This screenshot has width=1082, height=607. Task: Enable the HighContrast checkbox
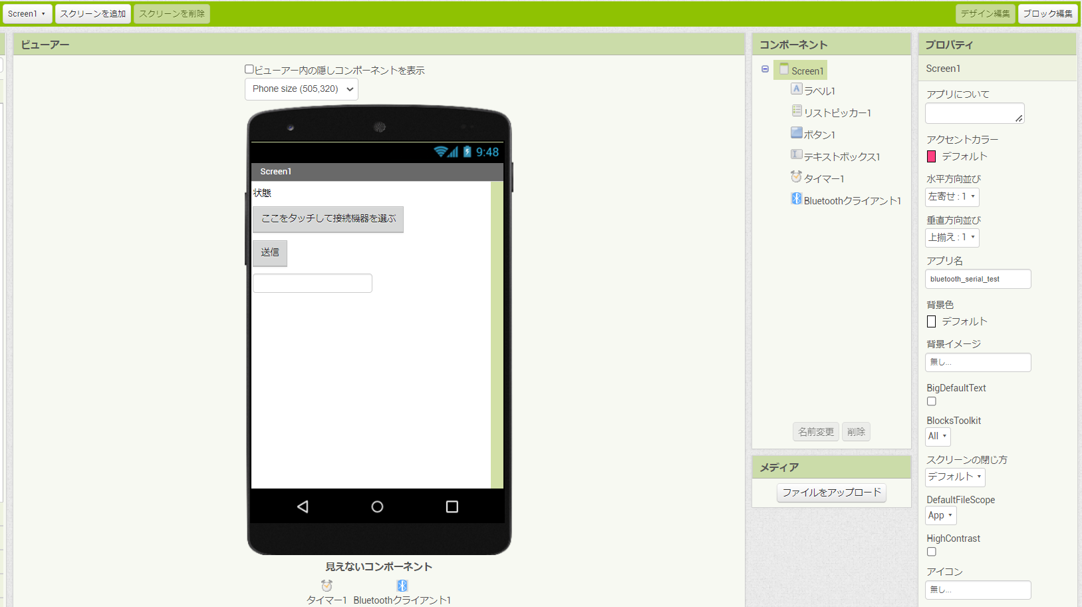931,552
